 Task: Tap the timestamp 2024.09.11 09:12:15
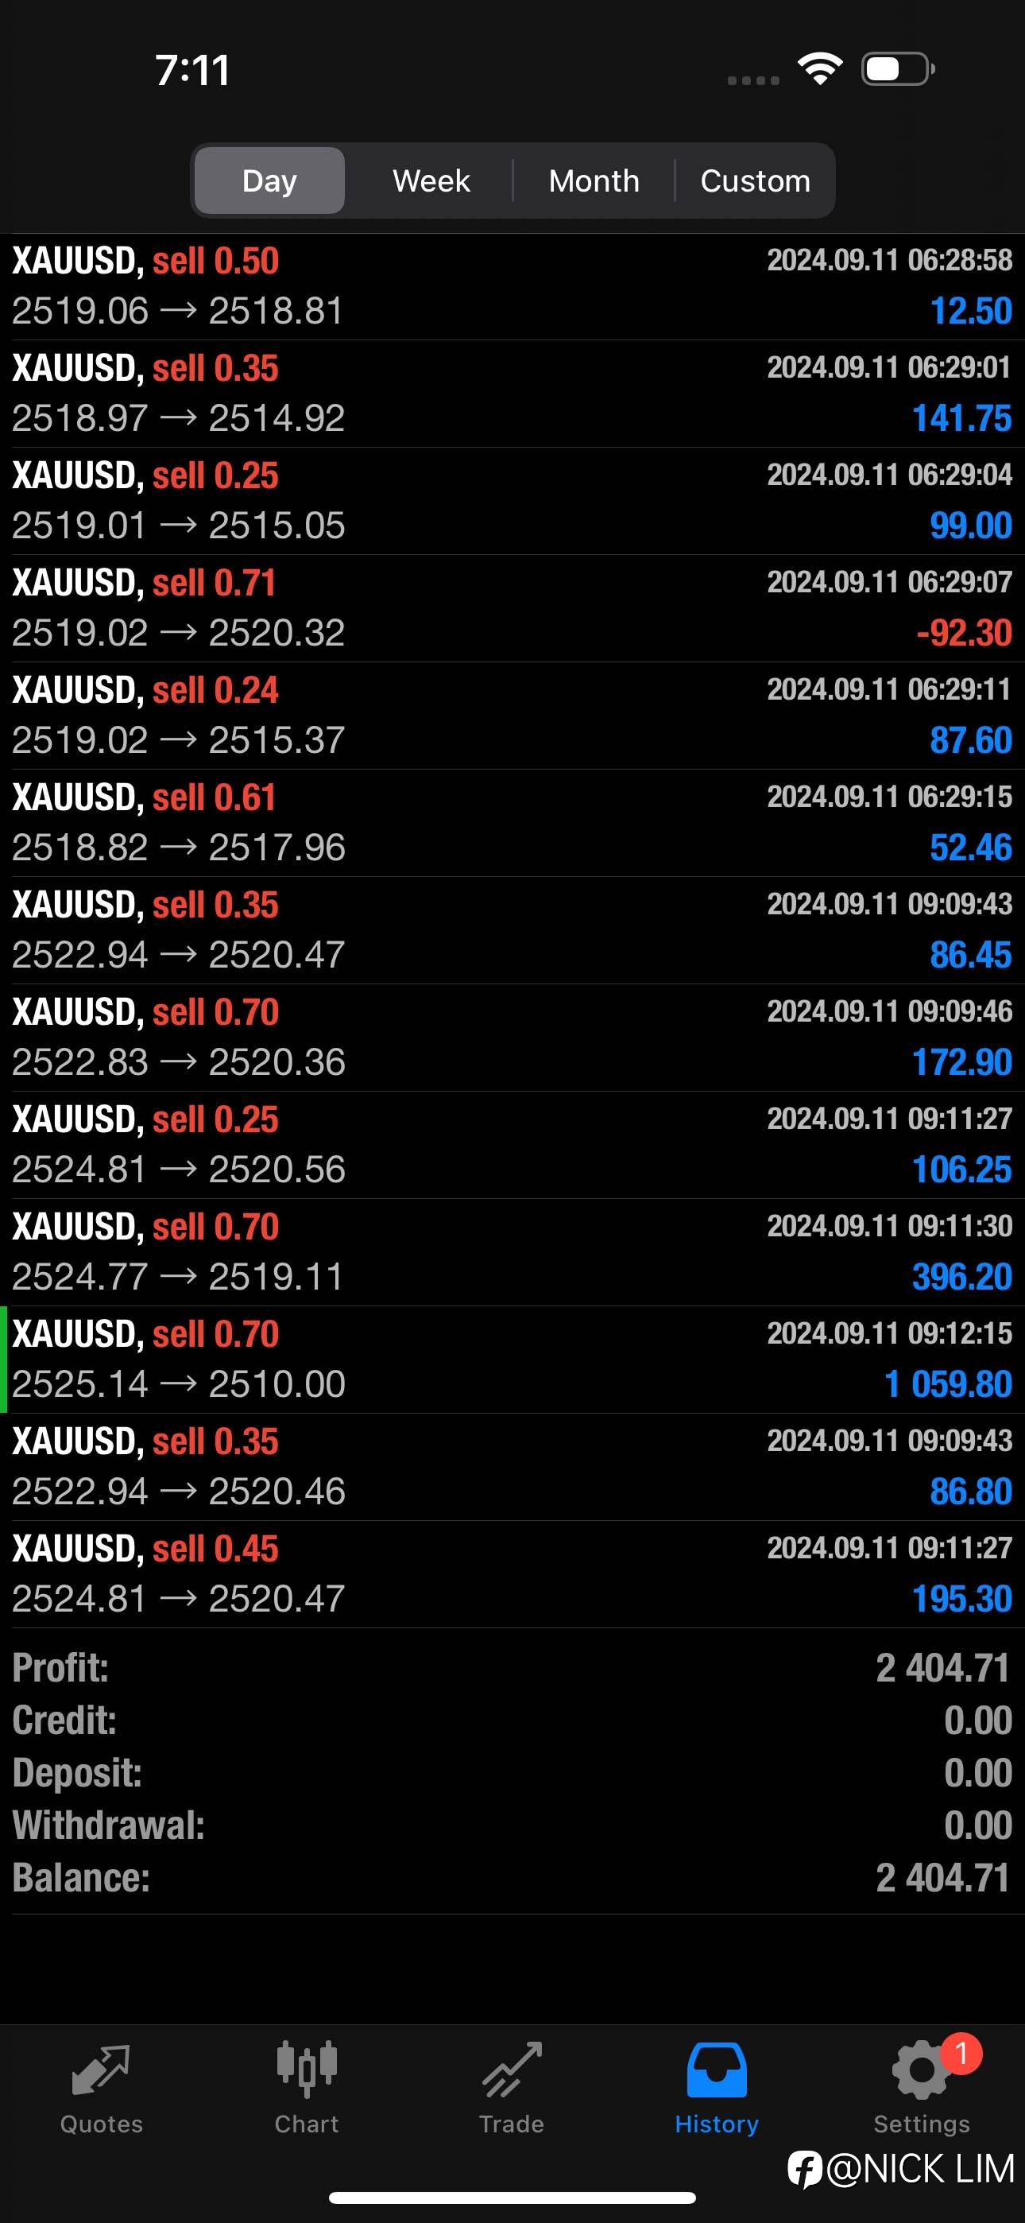(x=890, y=1333)
